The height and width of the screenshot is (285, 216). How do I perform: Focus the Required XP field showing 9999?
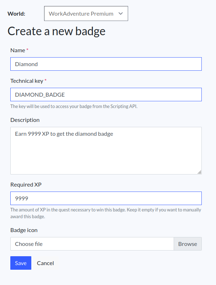pos(106,198)
